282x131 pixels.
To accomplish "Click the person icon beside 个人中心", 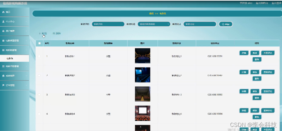I will pyautogui.click(x=3, y=21).
